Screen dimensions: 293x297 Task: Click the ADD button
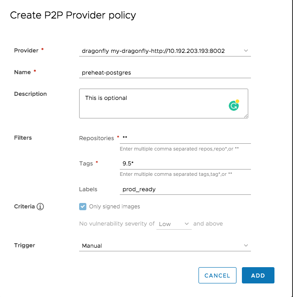point(258,275)
